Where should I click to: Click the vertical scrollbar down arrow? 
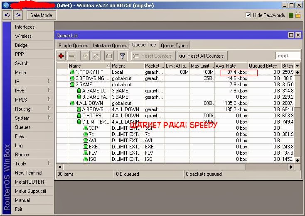(x=298, y=160)
